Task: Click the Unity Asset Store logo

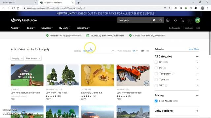Action: click(x=24, y=20)
